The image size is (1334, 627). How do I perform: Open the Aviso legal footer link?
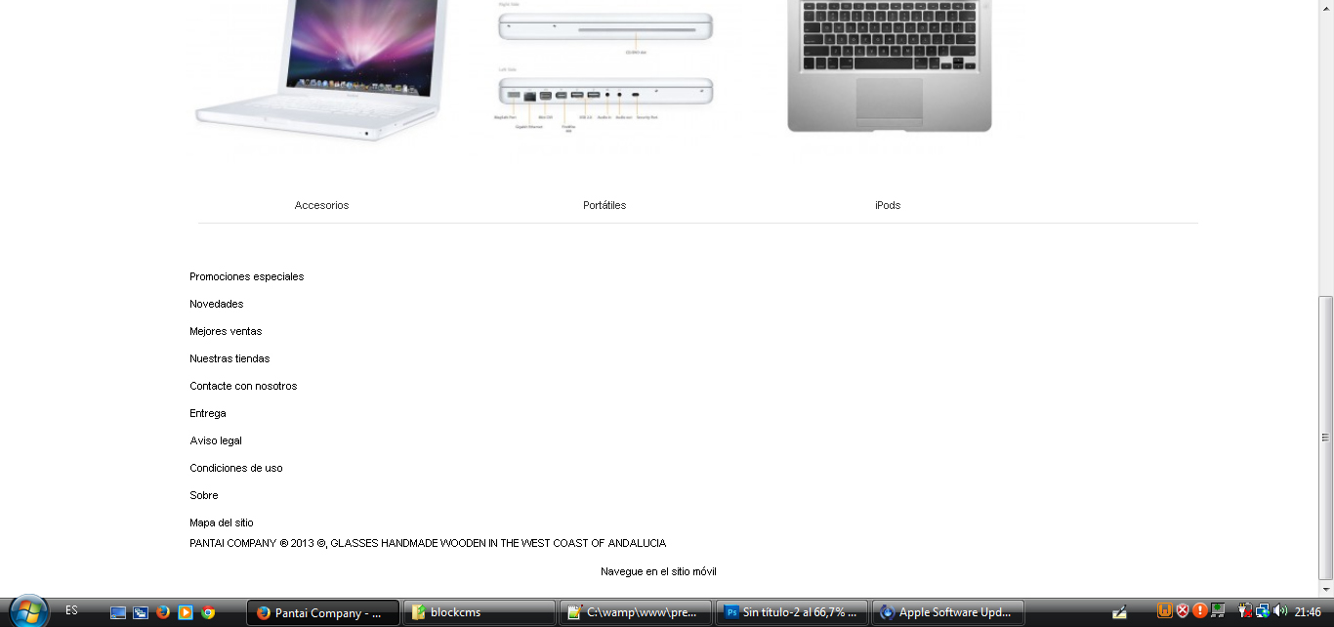(216, 440)
